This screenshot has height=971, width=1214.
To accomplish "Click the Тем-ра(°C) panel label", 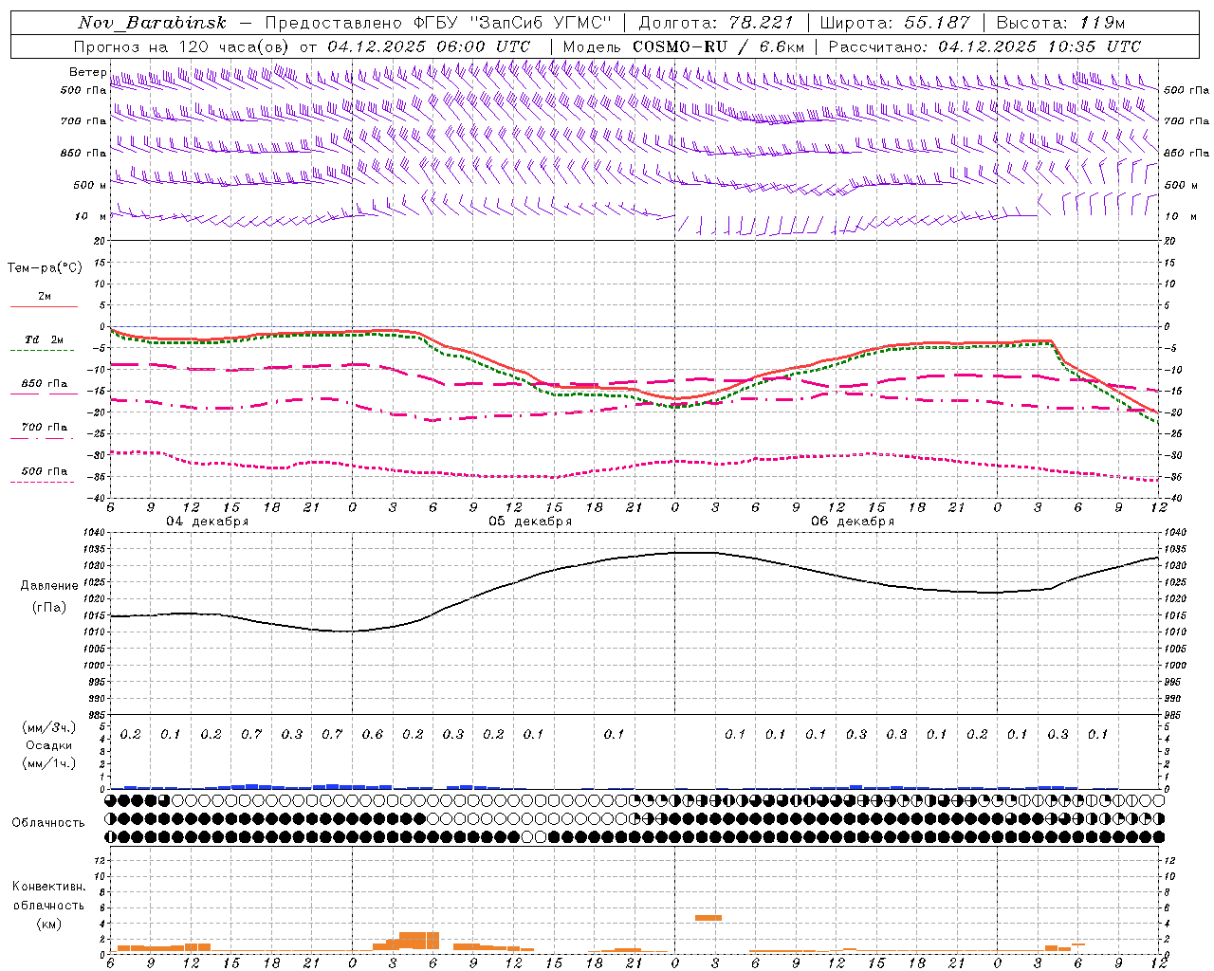I will click(x=45, y=268).
